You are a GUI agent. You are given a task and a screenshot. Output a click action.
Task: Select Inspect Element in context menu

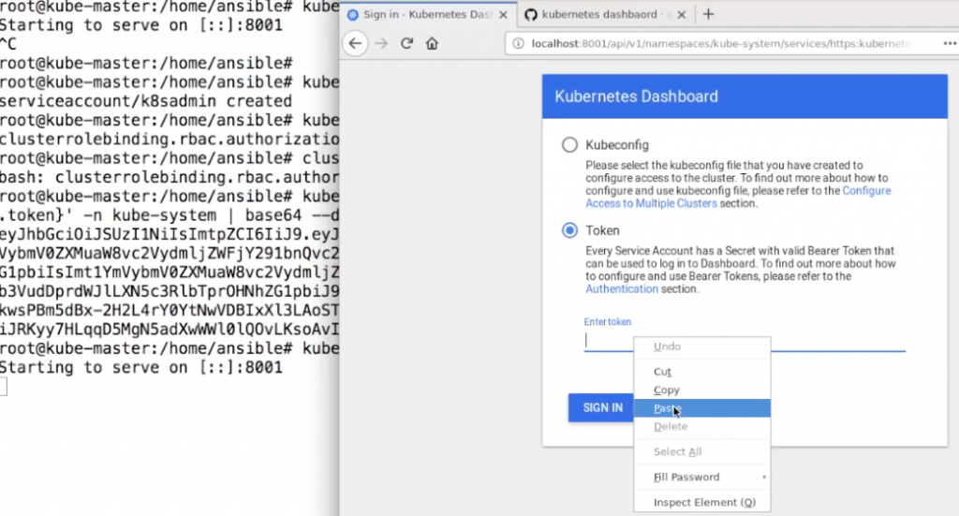pos(704,503)
